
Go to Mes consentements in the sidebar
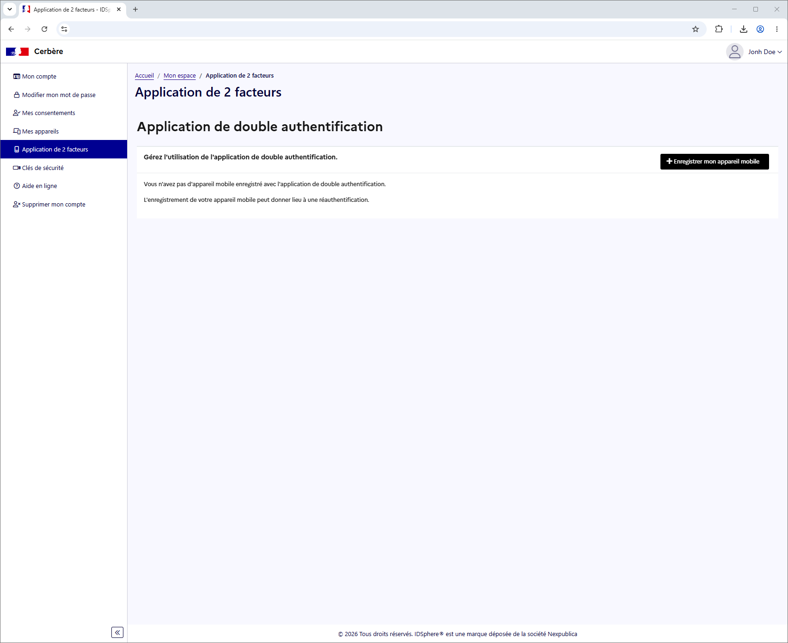[x=64, y=113]
